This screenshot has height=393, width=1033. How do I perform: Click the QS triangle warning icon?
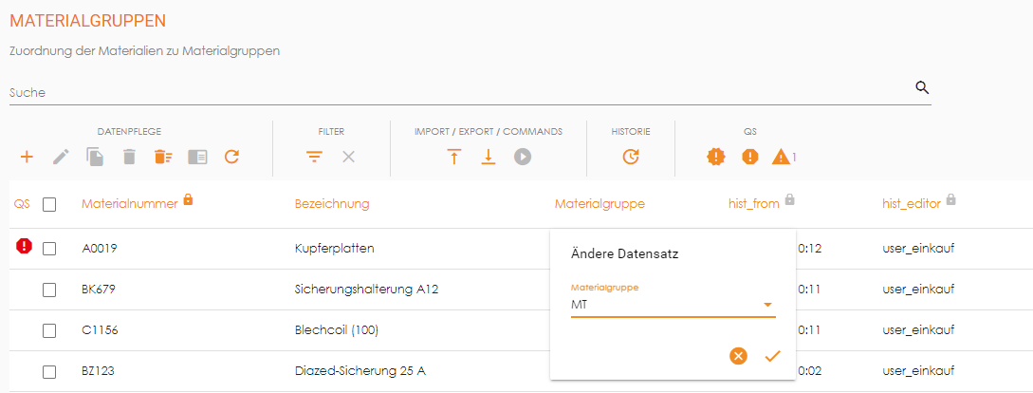click(781, 157)
